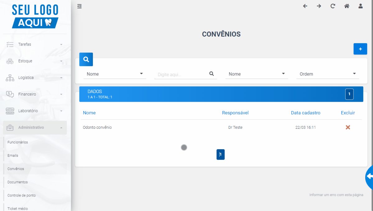Image resolution: width=373 pixels, height=211 pixels.
Task: Click the Financeiro money chat icon
Action: 10,94
